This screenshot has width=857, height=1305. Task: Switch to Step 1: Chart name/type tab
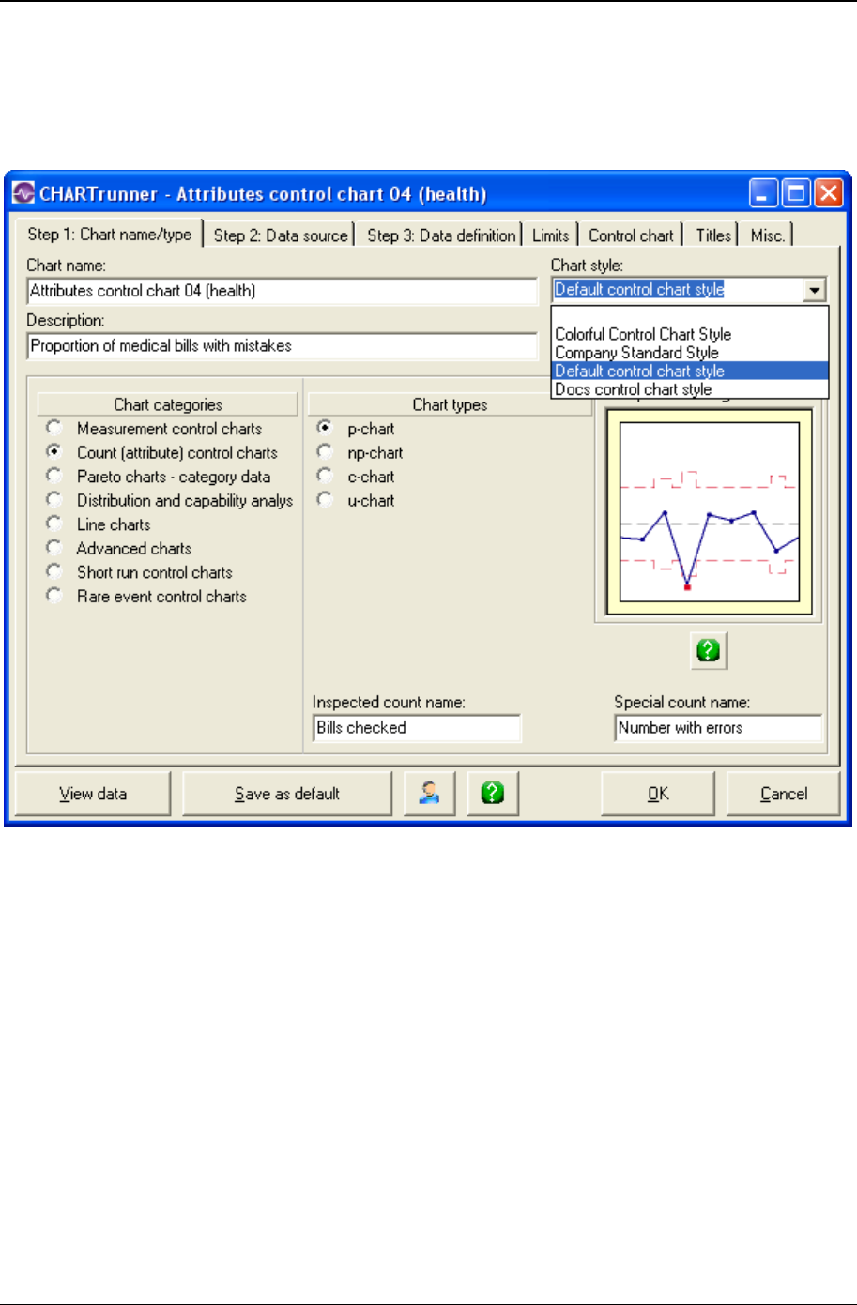110,235
